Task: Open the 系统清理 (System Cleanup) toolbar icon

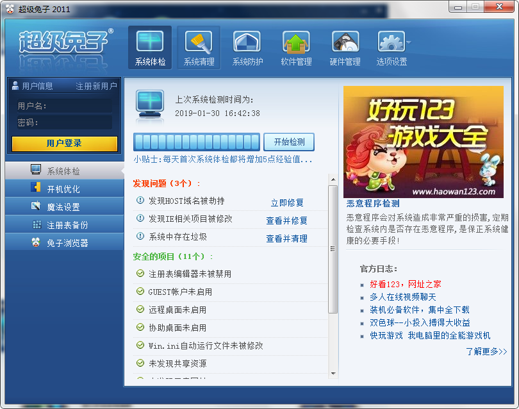Action: tap(198, 46)
